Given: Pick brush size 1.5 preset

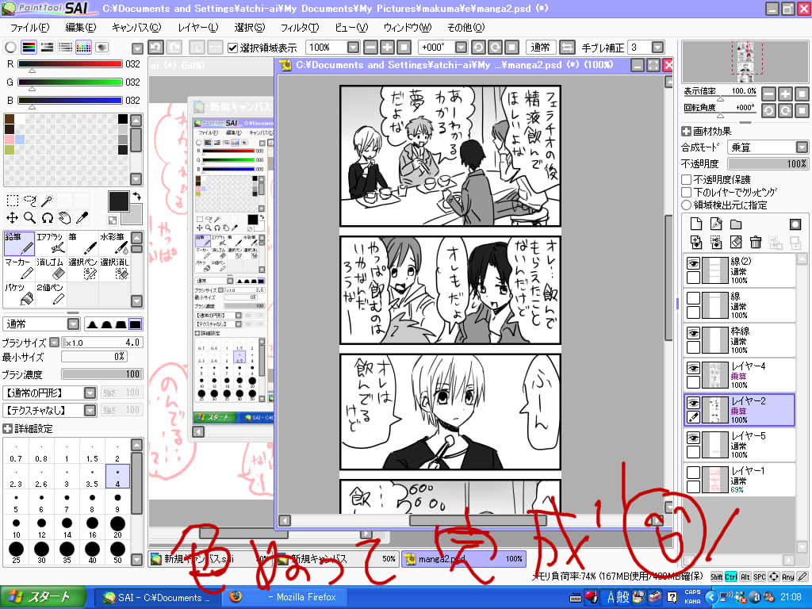Looking at the screenshot, I should pos(92,453).
